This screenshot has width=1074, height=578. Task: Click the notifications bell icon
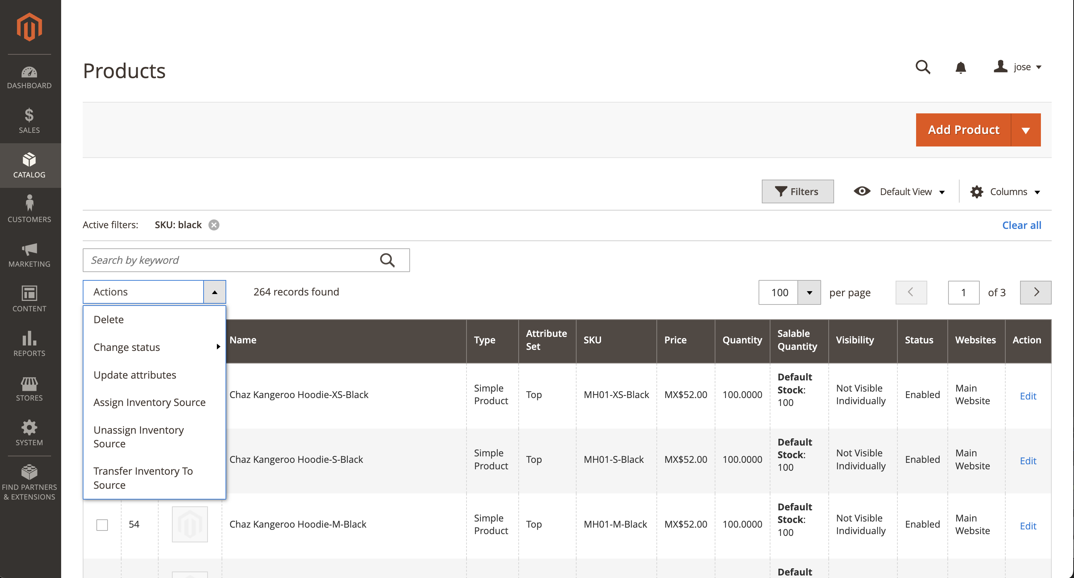tap(960, 67)
